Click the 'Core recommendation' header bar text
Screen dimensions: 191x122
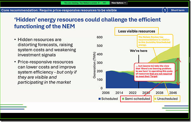coord(59,10)
